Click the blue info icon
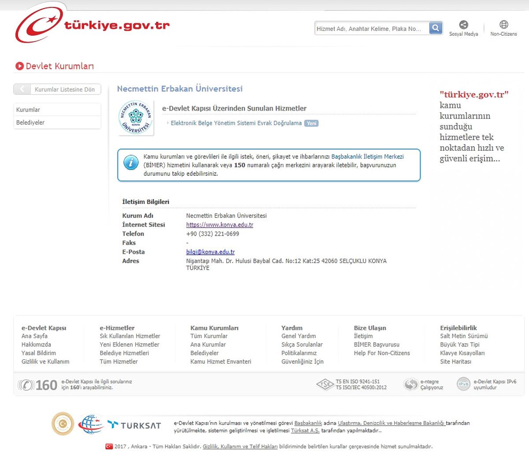 [x=130, y=163]
